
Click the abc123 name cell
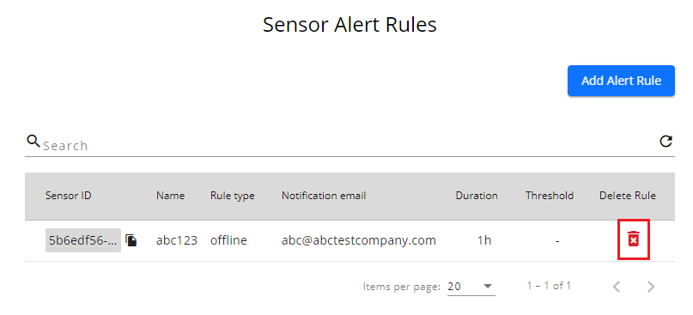(176, 240)
